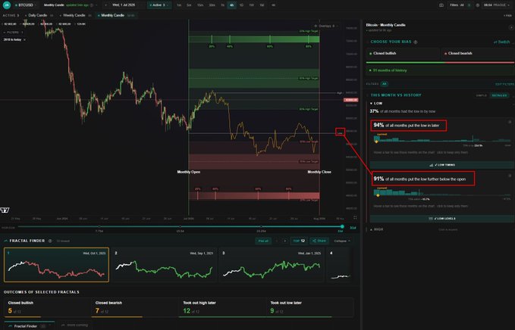Click the Switch bias link
This screenshot has width=515, height=330.
tap(502, 42)
